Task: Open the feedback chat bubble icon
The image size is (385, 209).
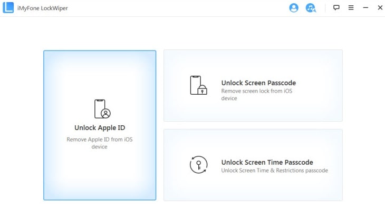Action: 336,7
